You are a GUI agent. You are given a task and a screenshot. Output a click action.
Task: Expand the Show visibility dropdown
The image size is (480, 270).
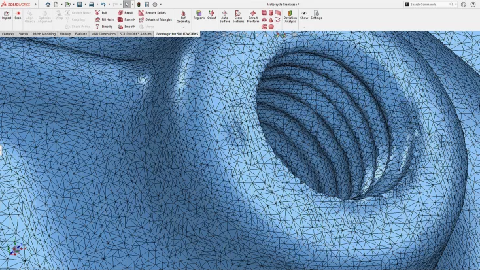click(304, 27)
